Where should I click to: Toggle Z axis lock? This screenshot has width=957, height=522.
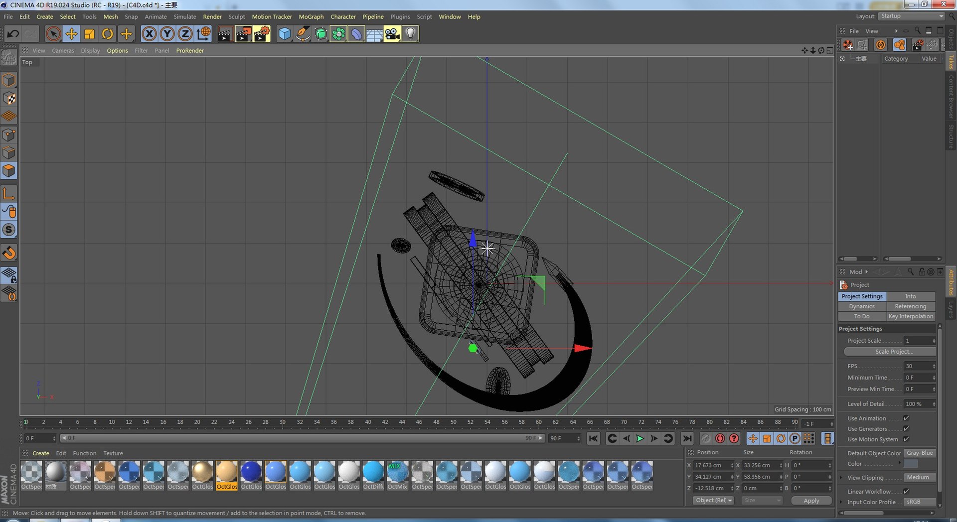tap(185, 34)
